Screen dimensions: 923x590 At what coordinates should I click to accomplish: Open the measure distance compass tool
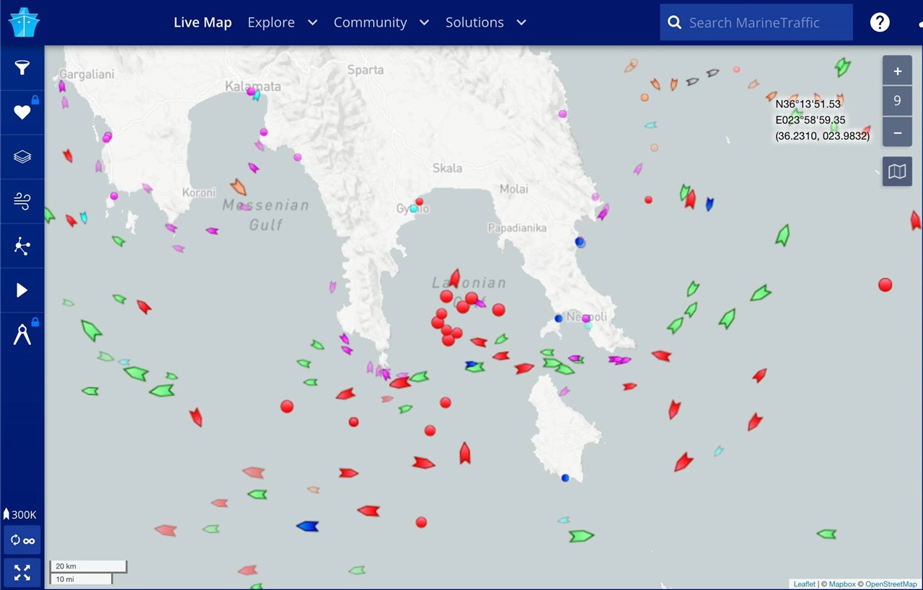(x=22, y=332)
